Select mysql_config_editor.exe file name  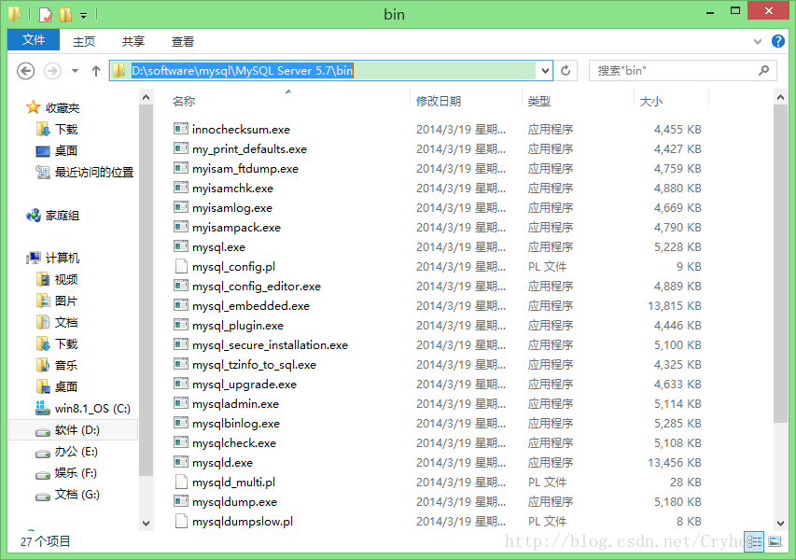257,287
